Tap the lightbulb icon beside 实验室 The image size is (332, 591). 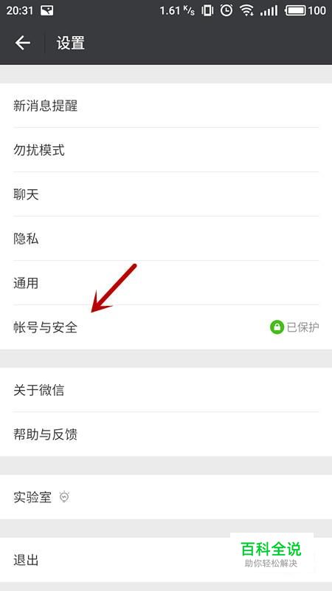[x=65, y=496]
